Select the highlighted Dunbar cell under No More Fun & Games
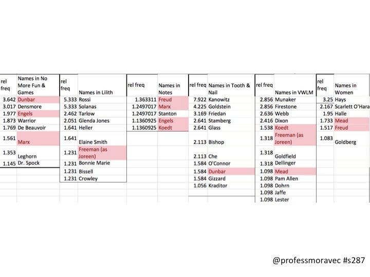Screen dimensions: 370x277 [38, 100]
